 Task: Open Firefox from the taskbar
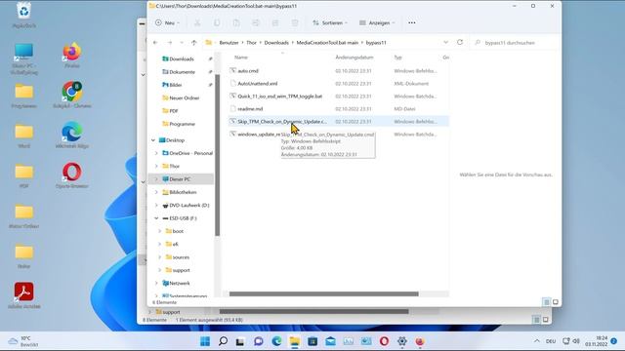[420, 341]
